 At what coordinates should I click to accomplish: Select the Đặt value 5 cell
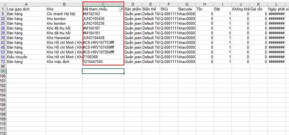222,33
